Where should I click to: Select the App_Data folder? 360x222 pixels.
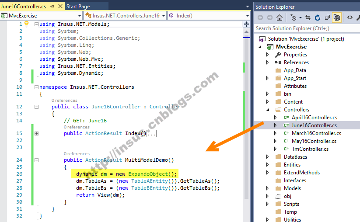click(295, 70)
